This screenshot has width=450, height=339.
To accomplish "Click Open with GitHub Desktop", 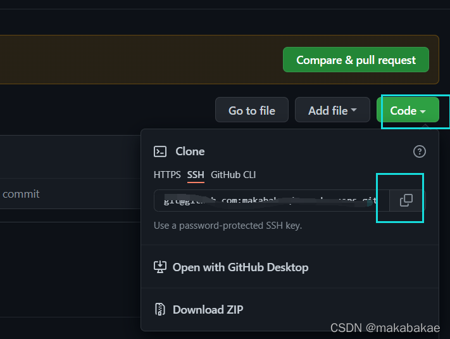I will click(290, 267).
